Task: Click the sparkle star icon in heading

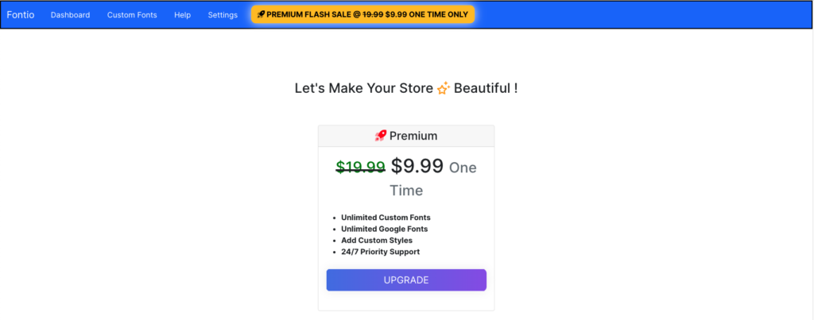Action: tap(444, 88)
